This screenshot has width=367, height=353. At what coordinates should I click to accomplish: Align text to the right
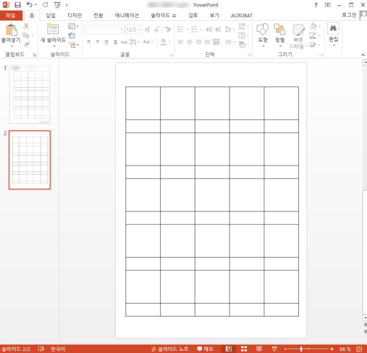click(x=198, y=42)
